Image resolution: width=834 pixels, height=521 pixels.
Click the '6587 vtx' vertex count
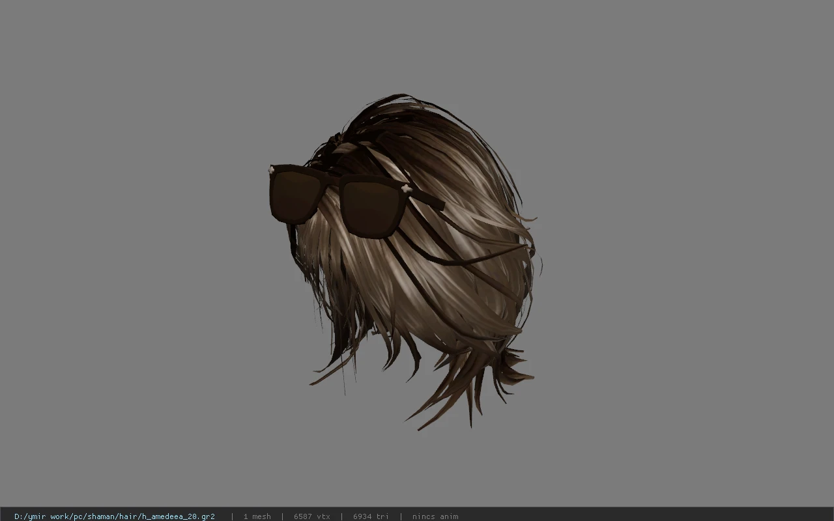click(x=311, y=516)
